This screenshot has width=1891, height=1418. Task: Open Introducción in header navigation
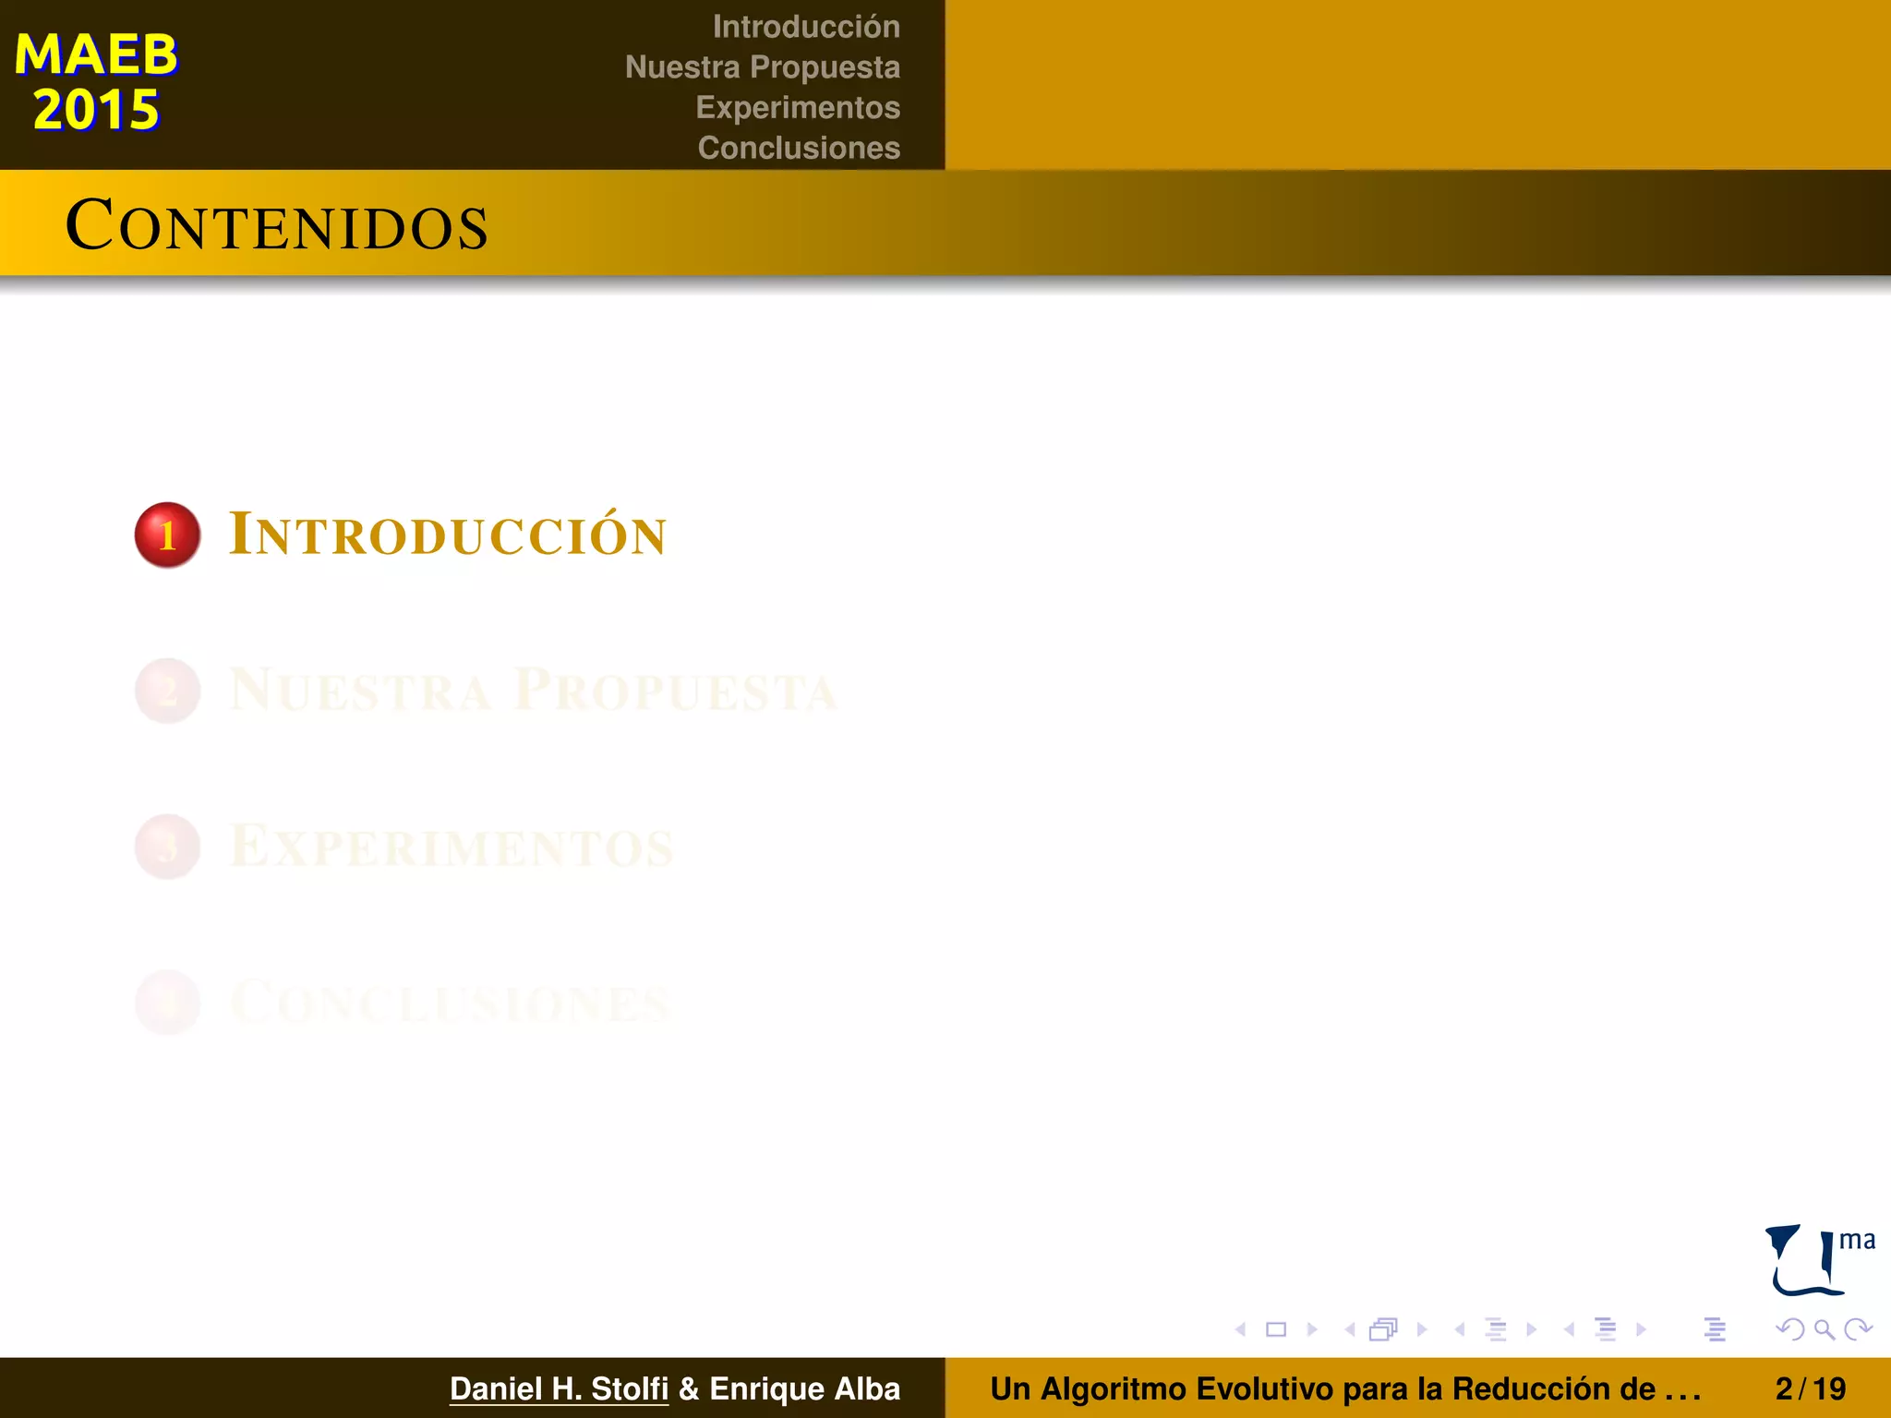806,27
